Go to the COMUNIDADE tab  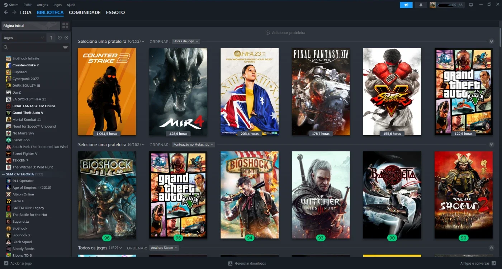coord(85,13)
